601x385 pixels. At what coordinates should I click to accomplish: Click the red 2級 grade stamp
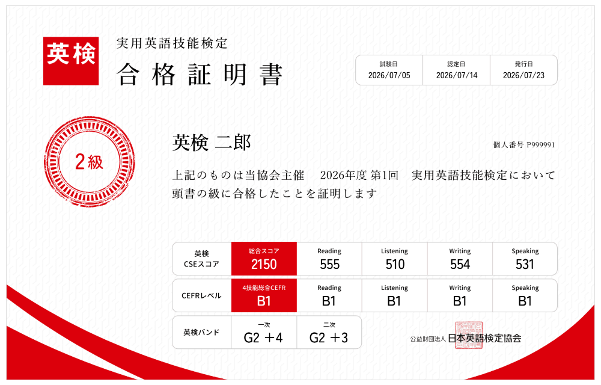[90, 162]
